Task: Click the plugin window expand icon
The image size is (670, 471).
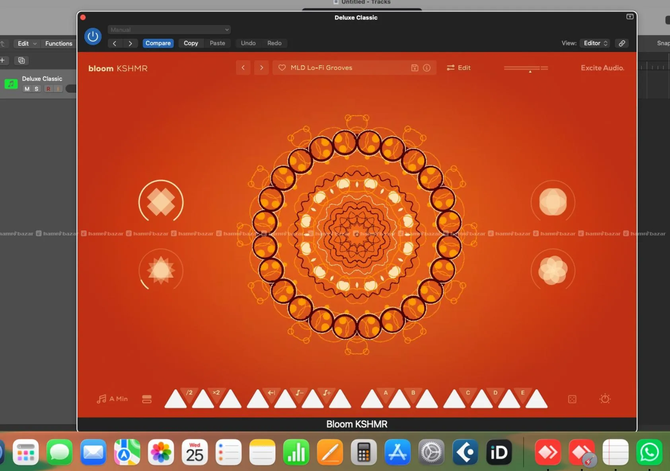Action: [630, 17]
